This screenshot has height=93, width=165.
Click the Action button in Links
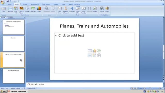[x=53, y=10]
